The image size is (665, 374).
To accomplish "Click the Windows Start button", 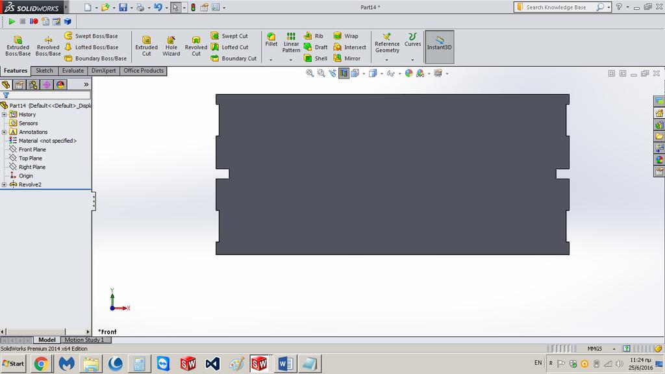I will 14,364.
